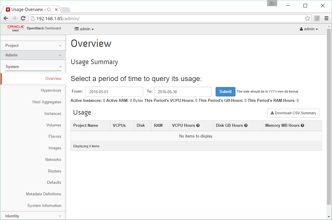
Task: Select the Images sidebar entry
Action: tap(55, 148)
